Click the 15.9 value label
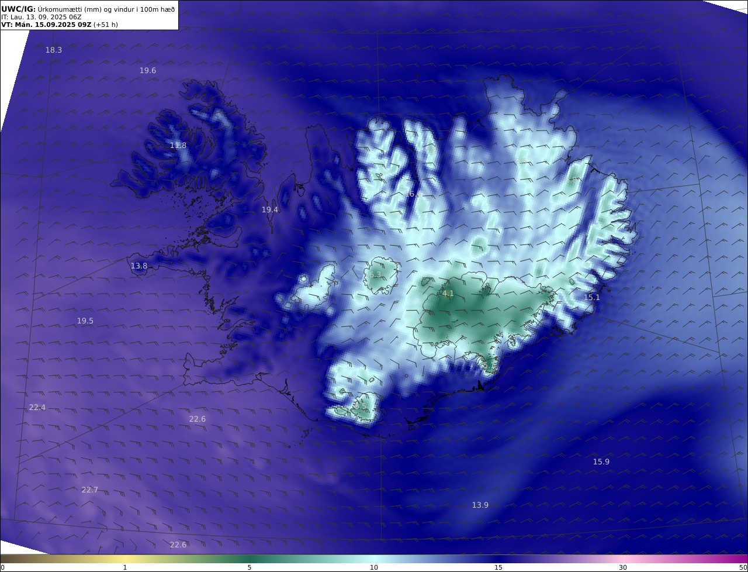The image size is (748, 572). [x=601, y=461]
